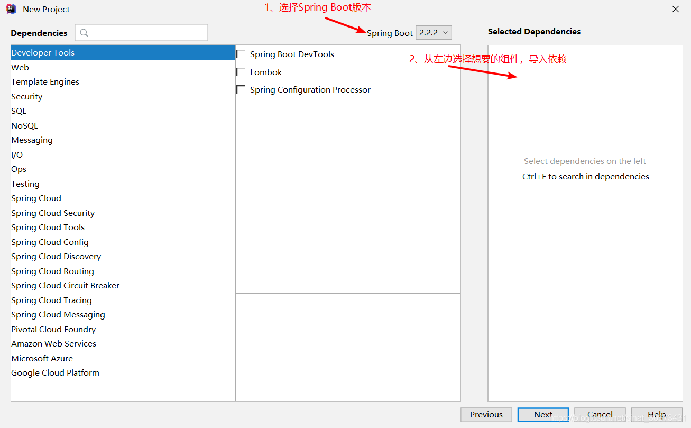This screenshot has width=691, height=428.
Task: Choose Spring Cloud Config category
Action: pos(123,242)
